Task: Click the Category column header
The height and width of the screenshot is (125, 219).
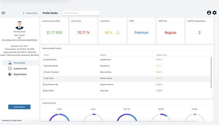Action: pyautogui.click(x=103, y=55)
